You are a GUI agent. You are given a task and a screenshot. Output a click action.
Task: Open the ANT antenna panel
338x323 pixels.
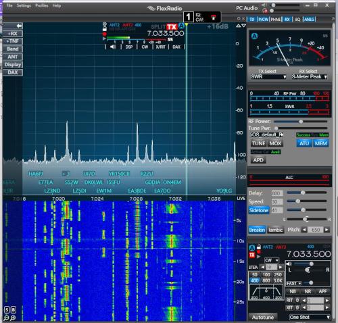pos(13,57)
